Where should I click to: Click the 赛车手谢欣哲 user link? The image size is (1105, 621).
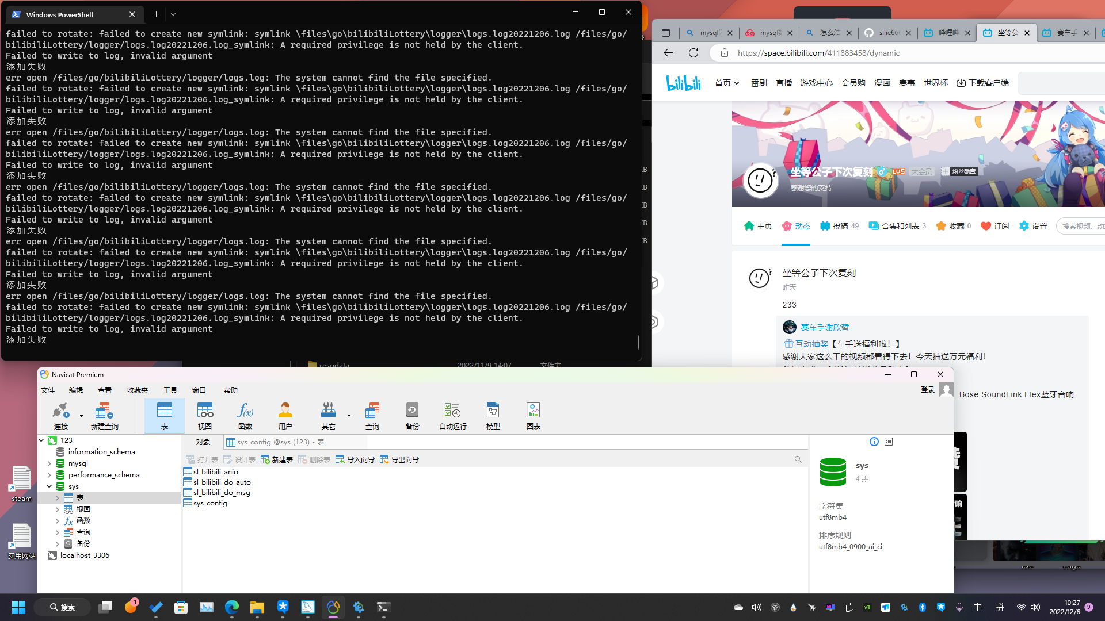[825, 327]
